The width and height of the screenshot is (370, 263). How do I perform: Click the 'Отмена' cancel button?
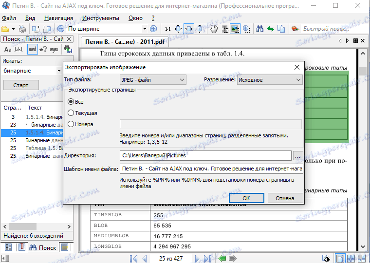[x=285, y=198]
